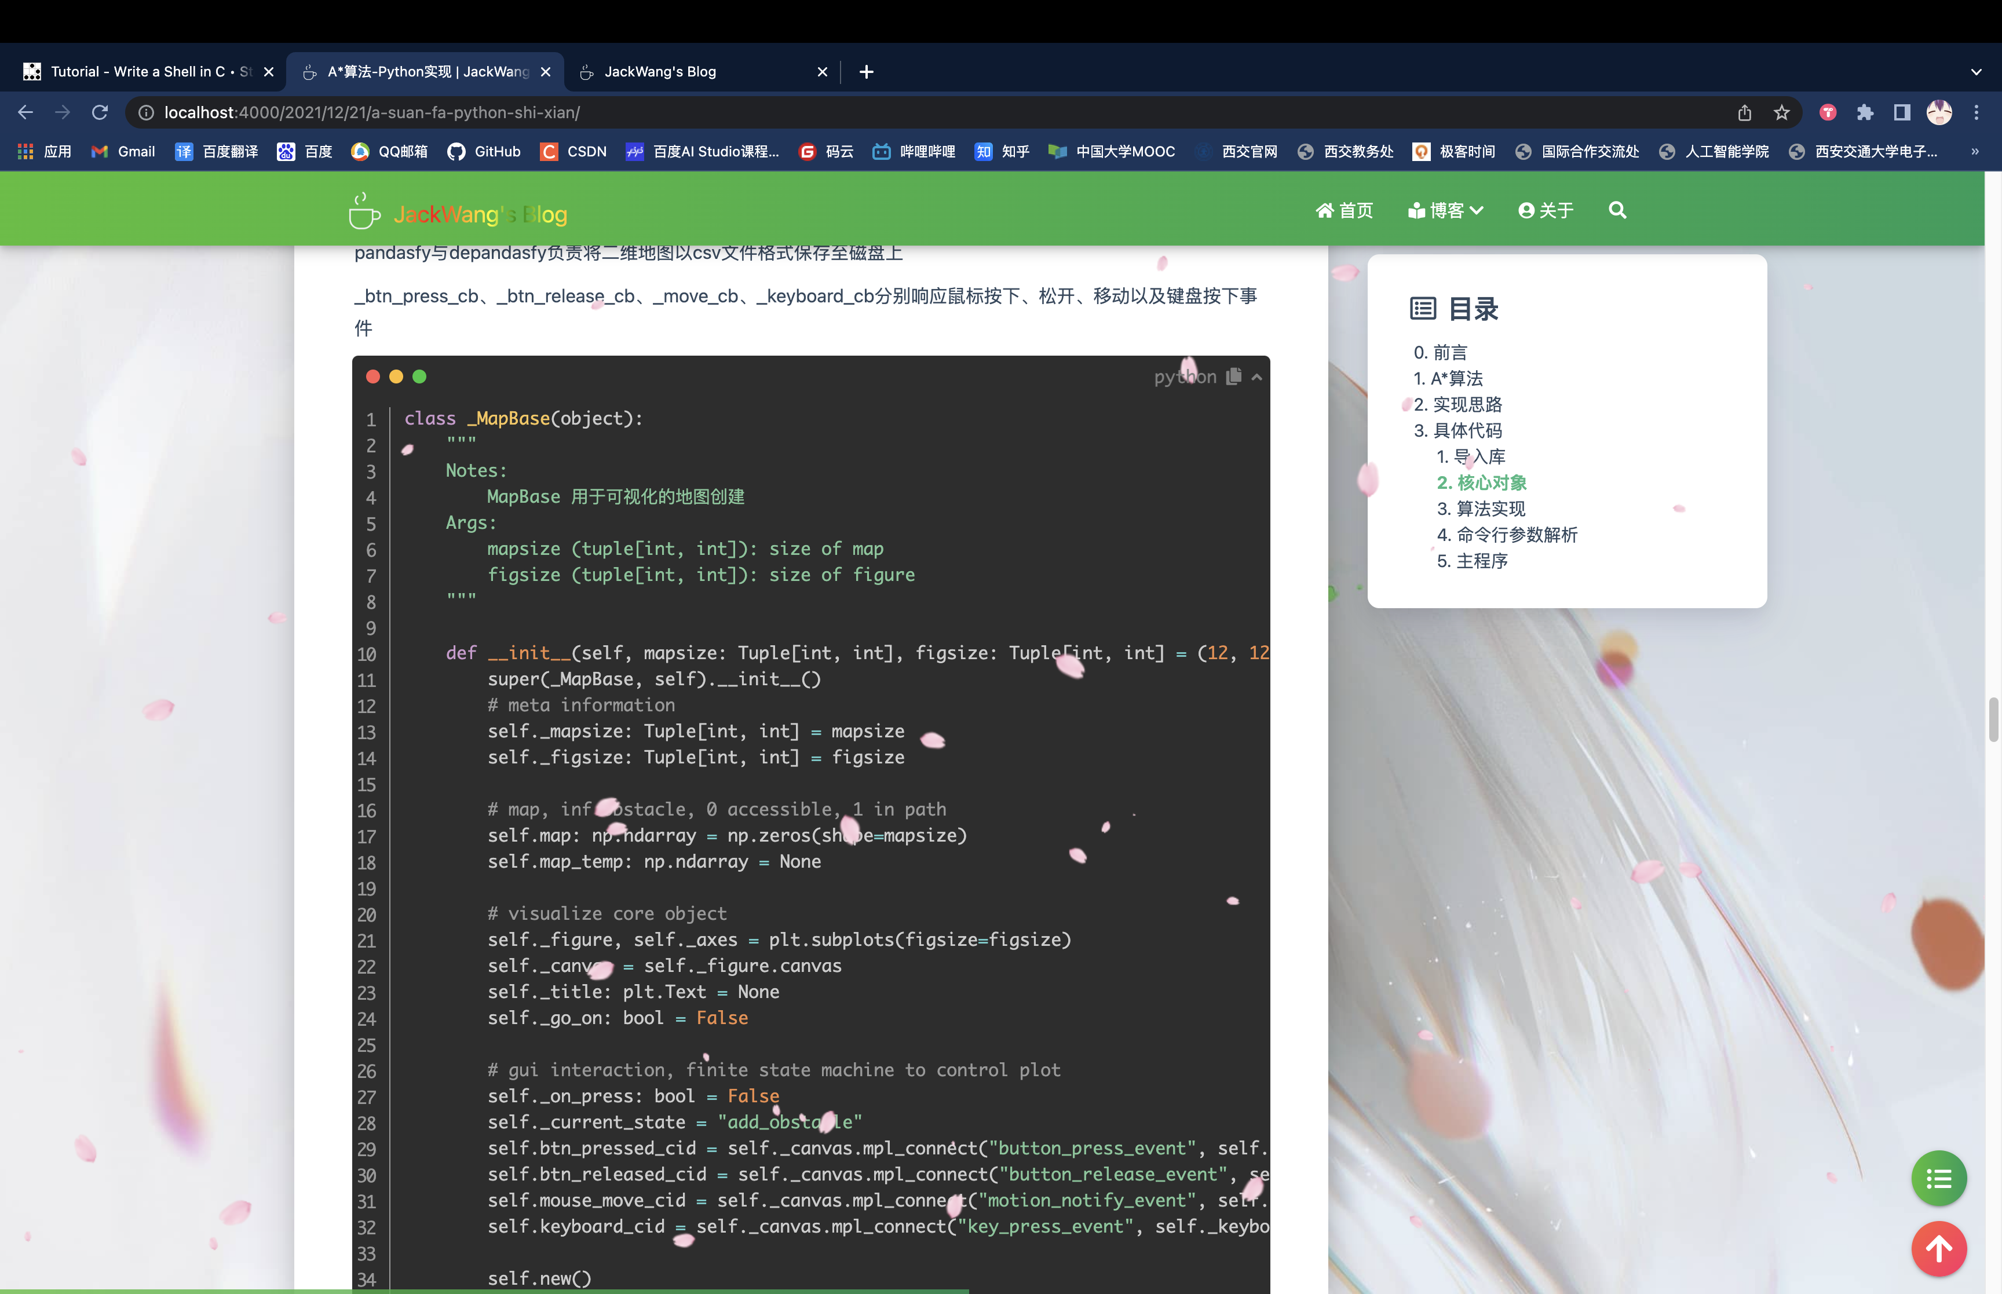
Task: Click red back-to-top arrow button
Action: click(1939, 1249)
